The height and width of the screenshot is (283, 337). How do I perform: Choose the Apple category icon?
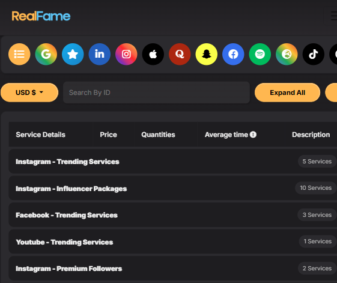click(153, 54)
